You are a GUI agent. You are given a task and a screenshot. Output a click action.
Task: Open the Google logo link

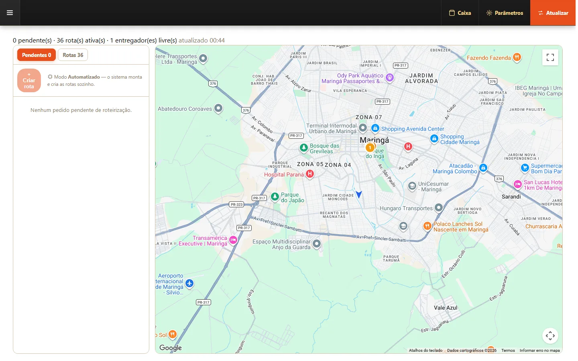point(171,348)
